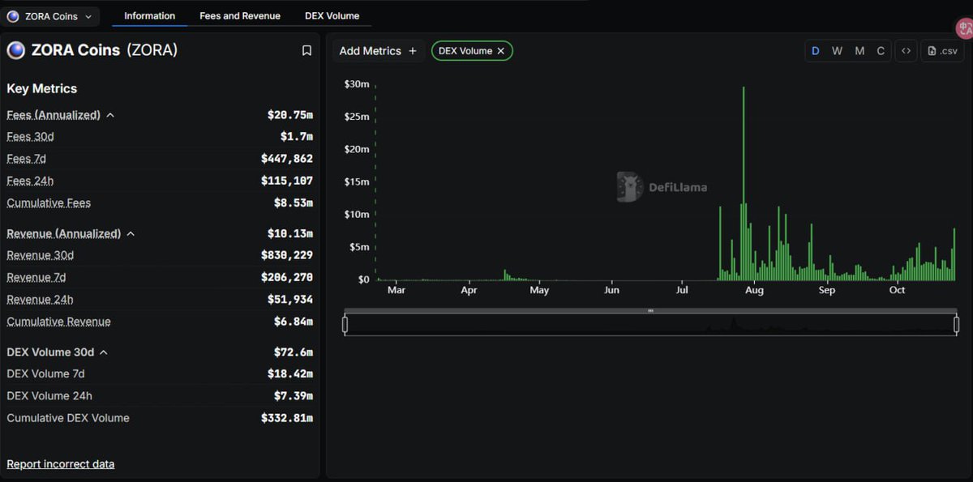Select the daily D interval
This screenshot has height=482, width=973.
[816, 51]
